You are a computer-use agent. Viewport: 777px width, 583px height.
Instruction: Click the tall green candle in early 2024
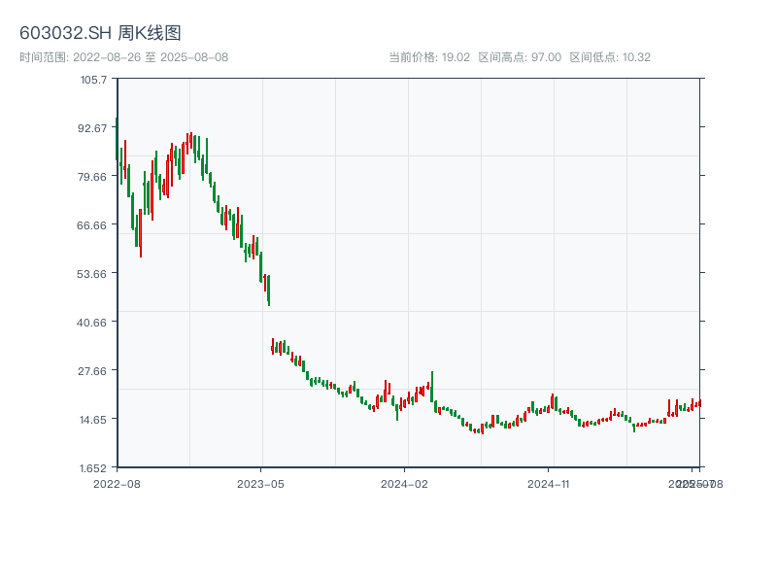pyautogui.click(x=432, y=387)
